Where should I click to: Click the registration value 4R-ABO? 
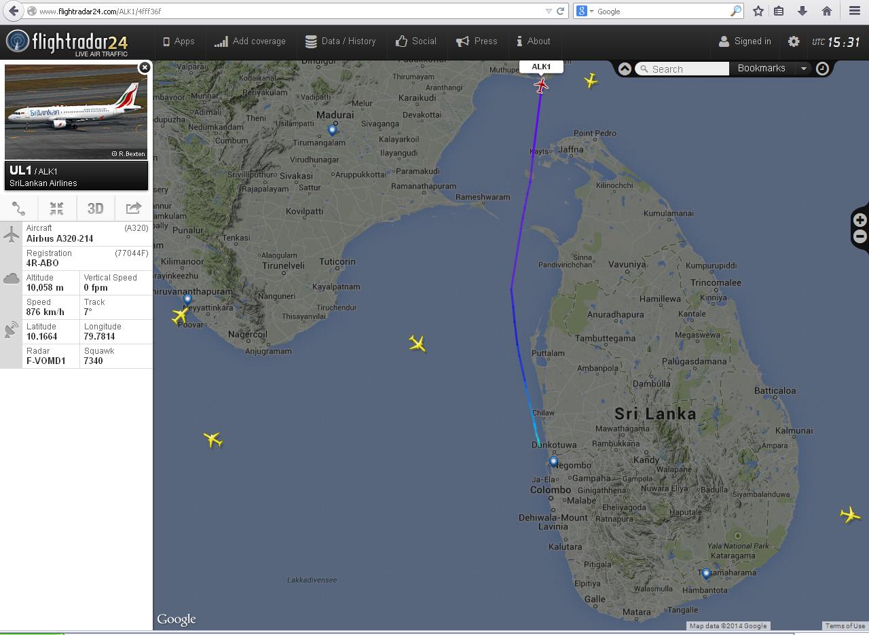tap(43, 264)
